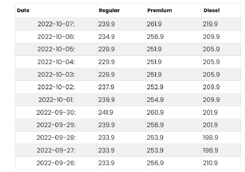Select the 2022-10-06 date cell
The height and width of the screenshot is (172, 245).
click(56, 37)
